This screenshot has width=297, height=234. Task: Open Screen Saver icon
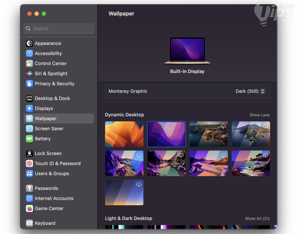point(29,129)
